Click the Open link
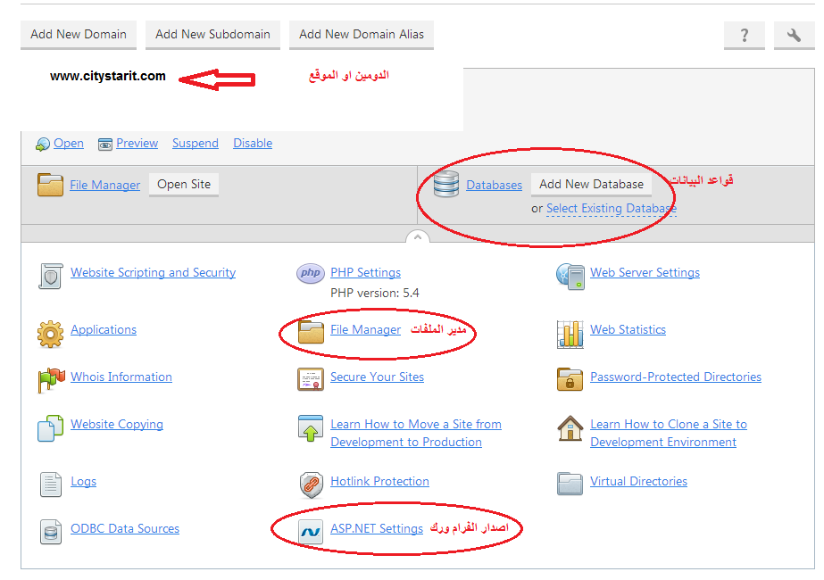The image size is (824, 580). coord(69,144)
